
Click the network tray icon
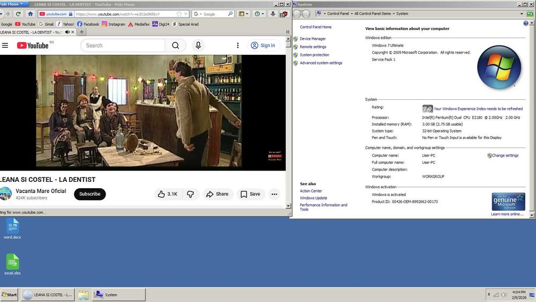click(496, 295)
